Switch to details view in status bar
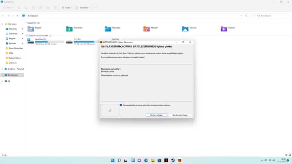Image resolution: width=292 pixels, height=164 pixels. click(x=286, y=155)
